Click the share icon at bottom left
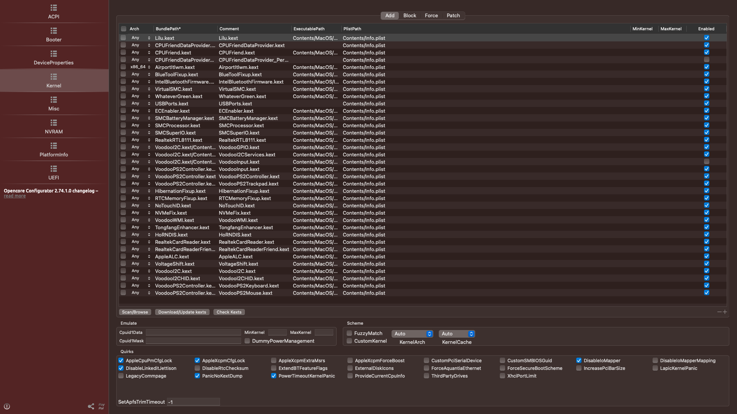Viewport: 737px width, 414px height. click(91, 406)
